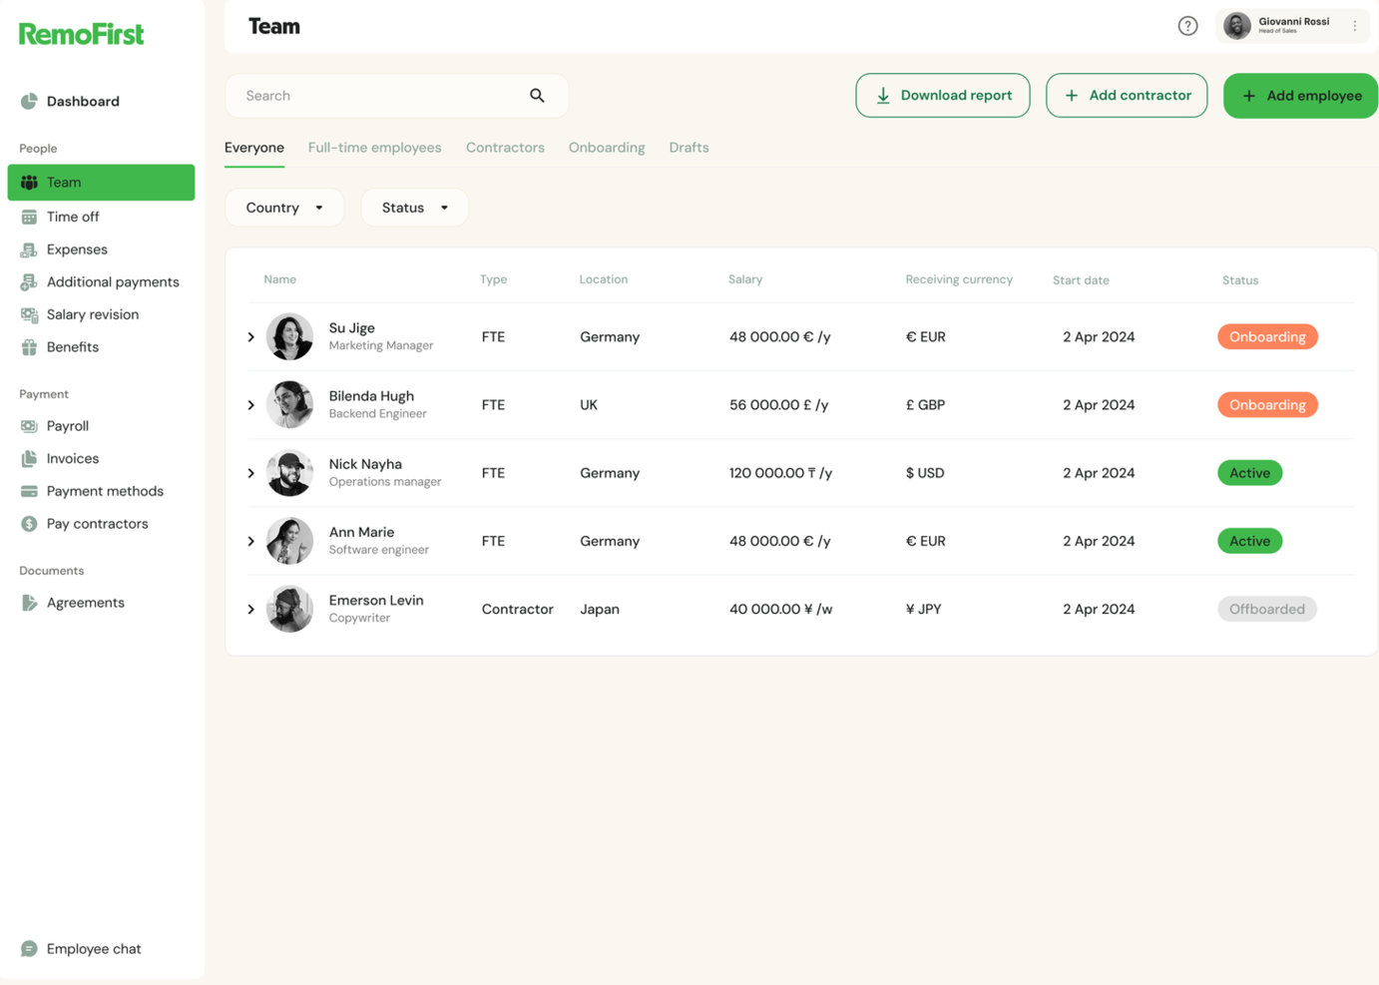Open the Agreements documents page
Viewport: 1379px width, 985px height.
[85, 602]
